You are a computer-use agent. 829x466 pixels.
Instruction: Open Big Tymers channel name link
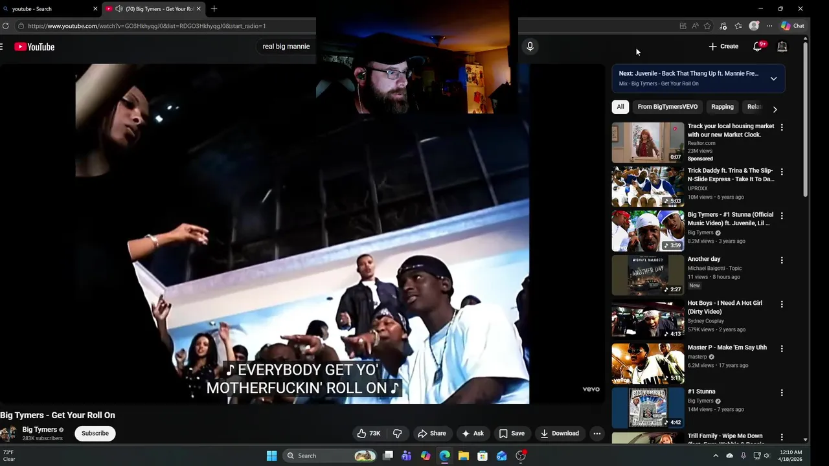pos(40,430)
